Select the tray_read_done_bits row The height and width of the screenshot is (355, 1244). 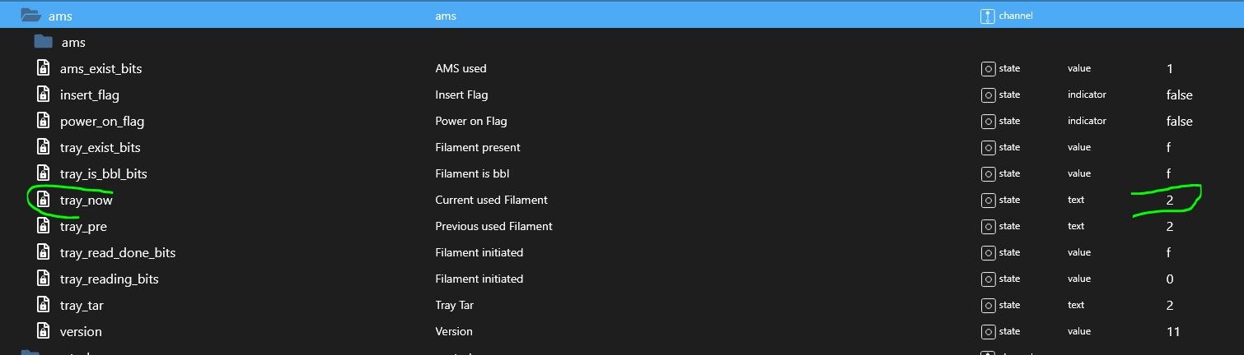[x=117, y=252]
